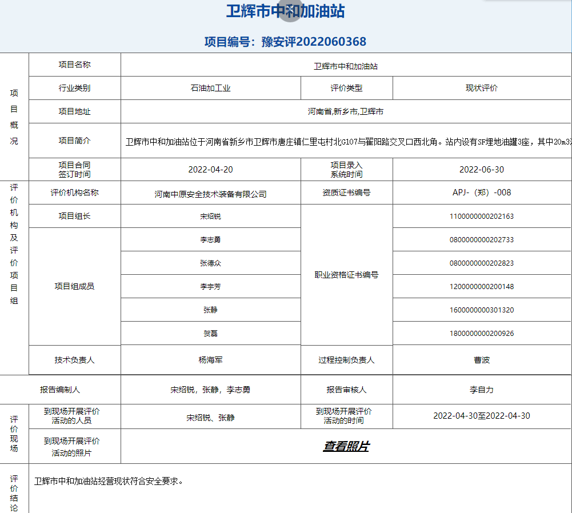Viewport: 572px width, 513px height.
Task: Click process control lead 曹波
Action: coord(482,360)
